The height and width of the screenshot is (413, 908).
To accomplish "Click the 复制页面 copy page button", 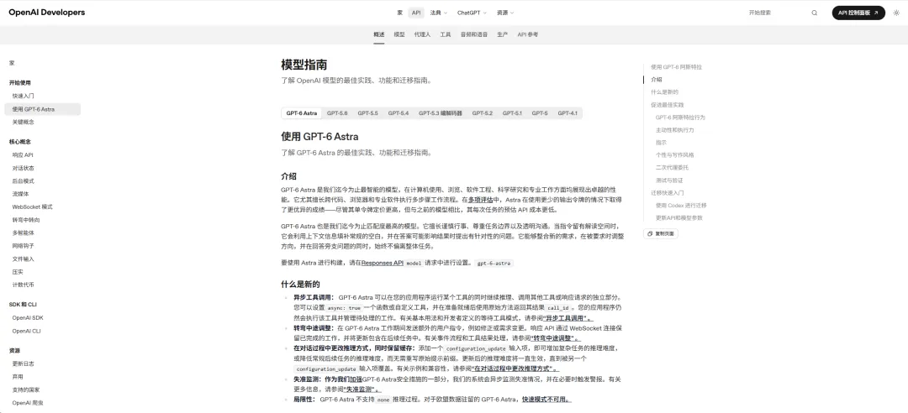I will pos(661,233).
